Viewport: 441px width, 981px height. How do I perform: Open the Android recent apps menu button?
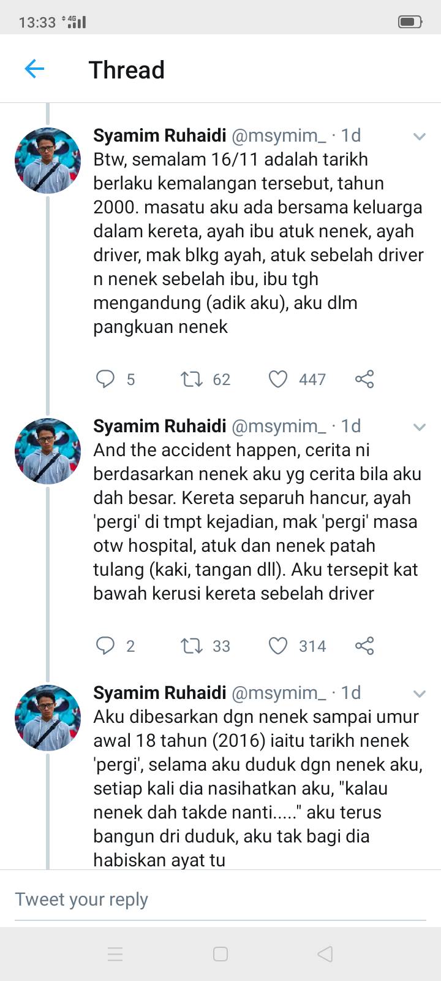115,954
